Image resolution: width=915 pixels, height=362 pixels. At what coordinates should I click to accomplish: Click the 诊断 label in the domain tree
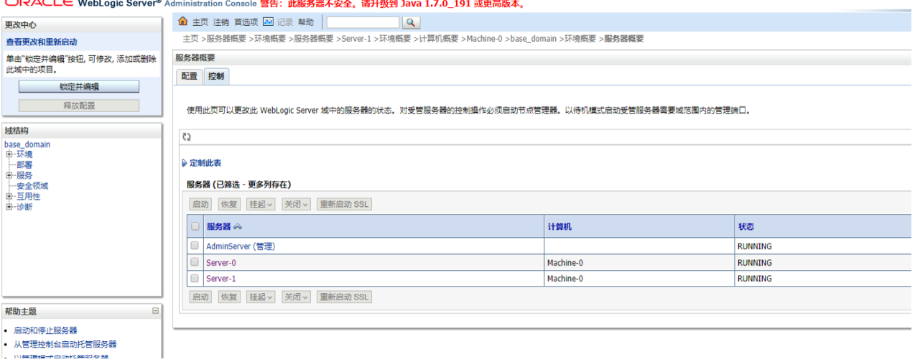24,208
